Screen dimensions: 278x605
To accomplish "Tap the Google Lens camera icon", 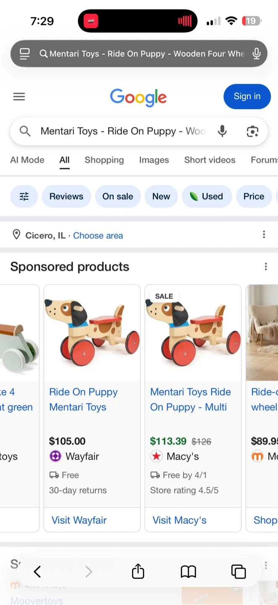I will pyautogui.click(x=252, y=132).
